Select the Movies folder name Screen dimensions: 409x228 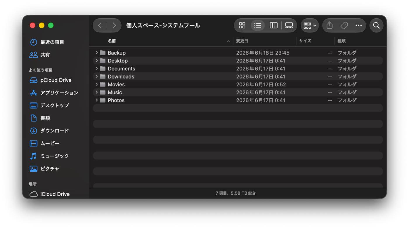click(x=116, y=84)
